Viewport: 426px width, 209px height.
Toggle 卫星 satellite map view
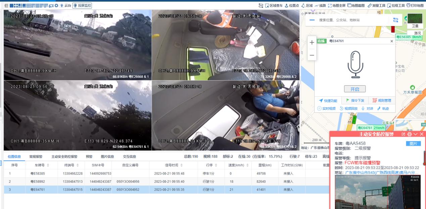[415, 20]
